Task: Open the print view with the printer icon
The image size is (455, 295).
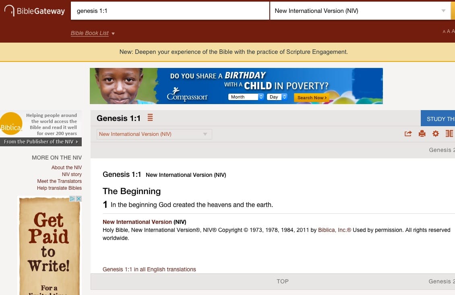Action: tap(422, 133)
